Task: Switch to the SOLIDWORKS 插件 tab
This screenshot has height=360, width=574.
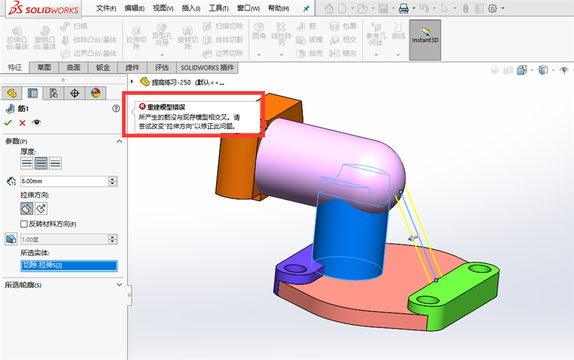Action: (x=207, y=68)
